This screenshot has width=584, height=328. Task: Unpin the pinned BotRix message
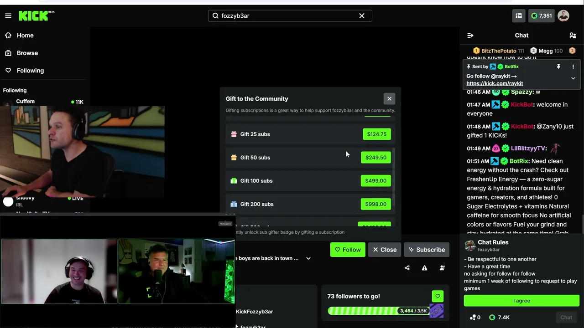point(558,67)
